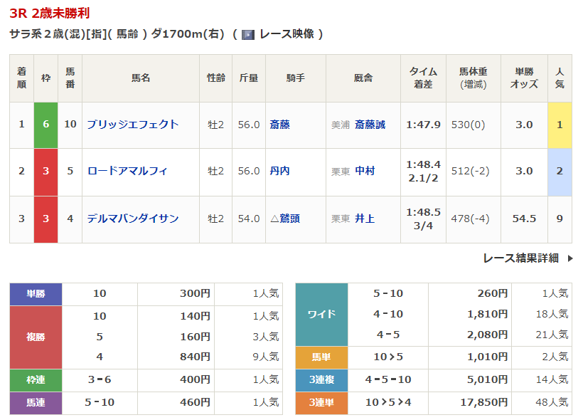Click the blue 単勝 payout label

click(x=36, y=293)
